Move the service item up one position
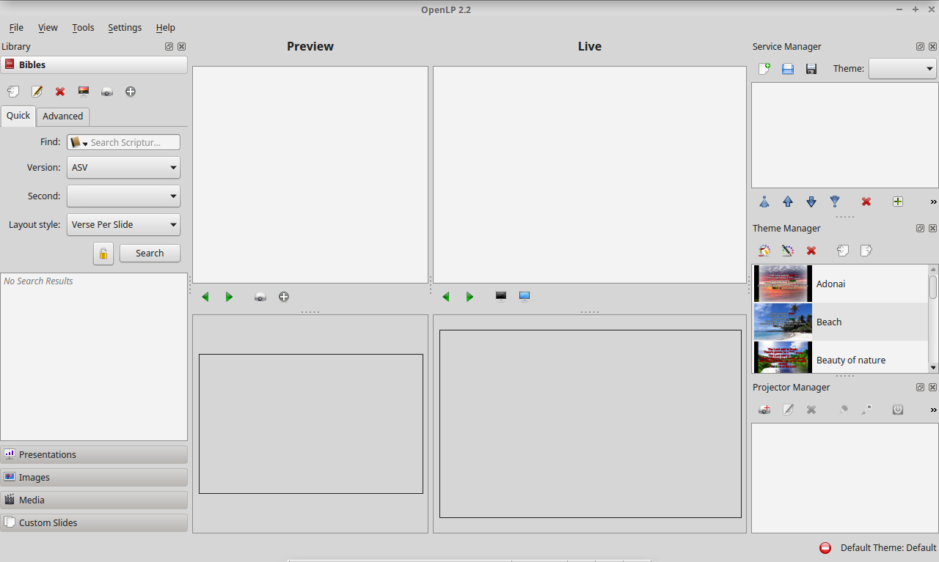The height and width of the screenshot is (562, 939). point(788,201)
